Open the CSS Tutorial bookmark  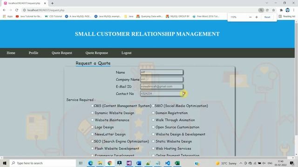(x=54, y=17)
